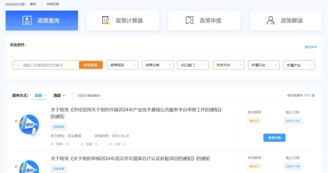Click the 区级政策 tag of 车规级芯片 policy
This screenshot has height=173, width=328.
coord(59,169)
